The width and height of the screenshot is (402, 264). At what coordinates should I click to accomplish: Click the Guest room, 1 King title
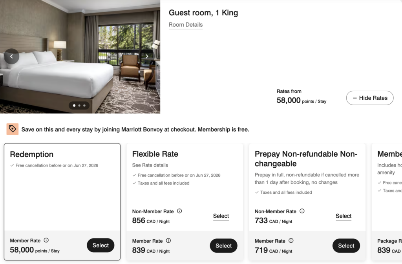(x=203, y=13)
